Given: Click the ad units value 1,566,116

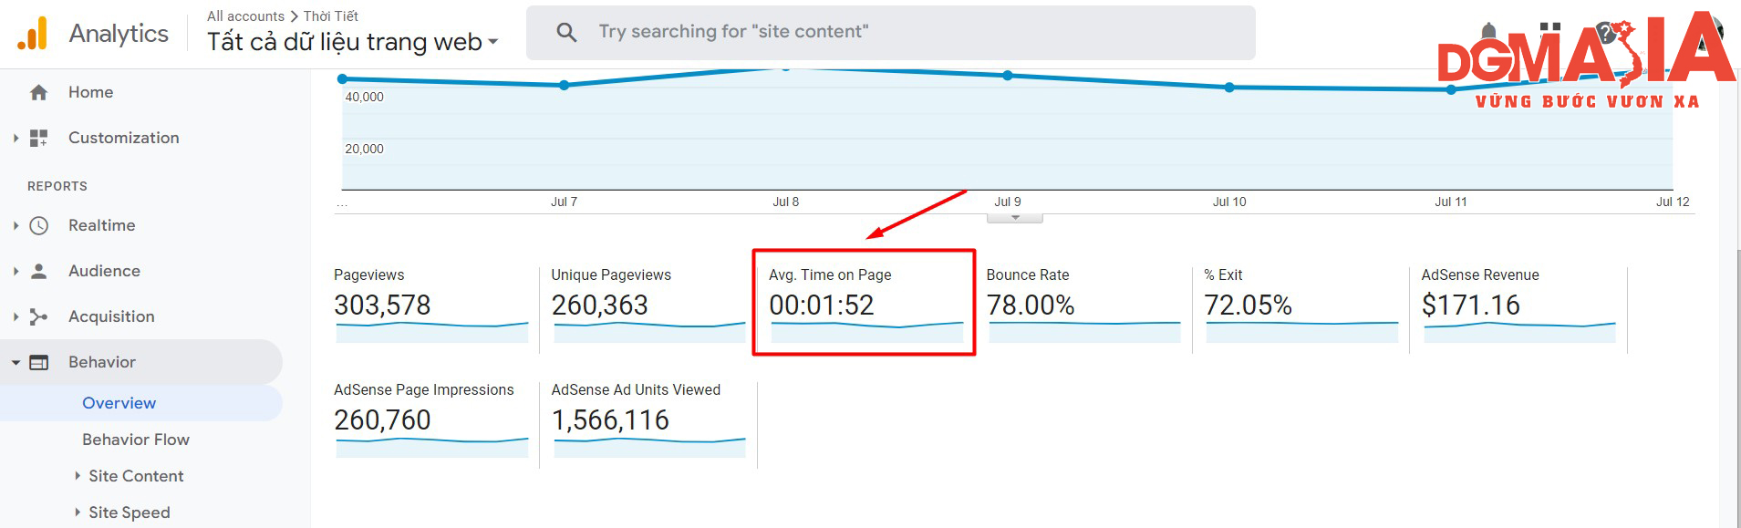Looking at the screenshot, I should click(610, 419).
